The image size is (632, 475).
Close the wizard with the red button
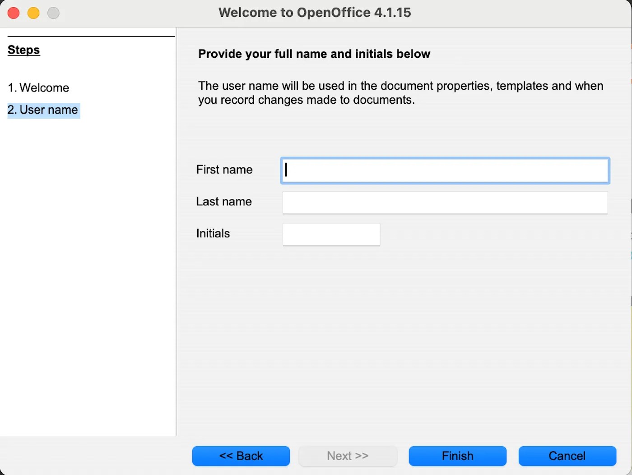pos(13,13)
